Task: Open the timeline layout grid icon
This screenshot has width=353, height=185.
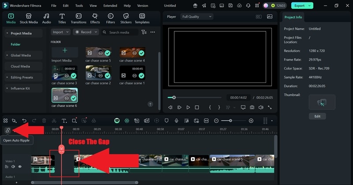Action: [x=5, y=121]
